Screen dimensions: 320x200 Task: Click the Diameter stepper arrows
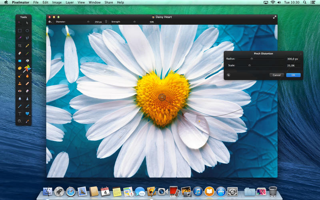coord(106,22)
